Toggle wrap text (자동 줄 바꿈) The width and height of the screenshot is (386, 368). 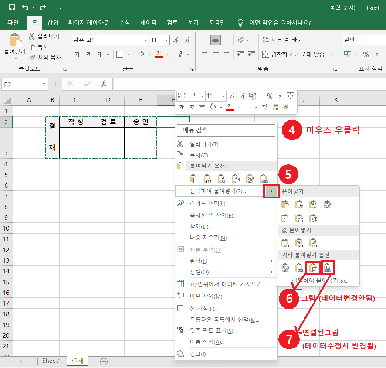pyautogui.click(x=282, y=40)
